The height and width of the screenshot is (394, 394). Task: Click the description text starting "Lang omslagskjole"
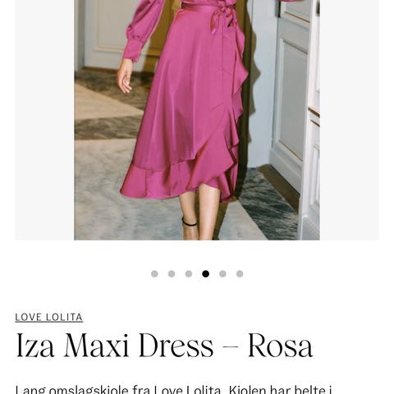(173, 389)
